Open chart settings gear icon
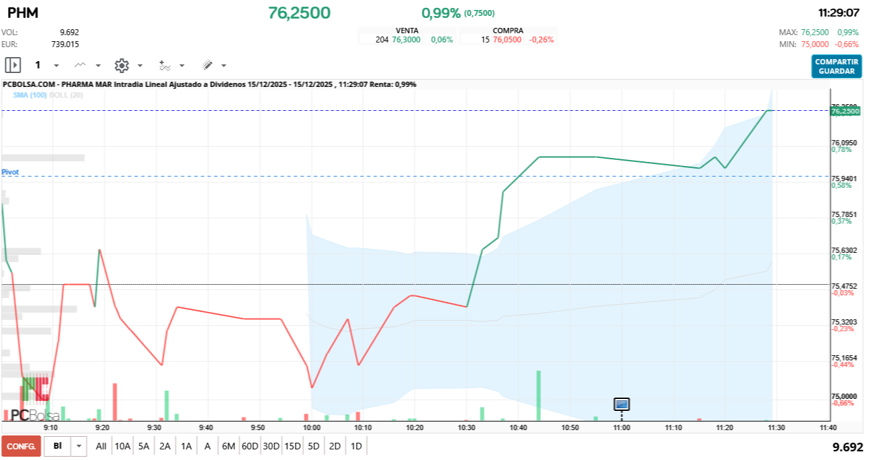This screenshot has height=460, width=872. click(x=121, y=65)
